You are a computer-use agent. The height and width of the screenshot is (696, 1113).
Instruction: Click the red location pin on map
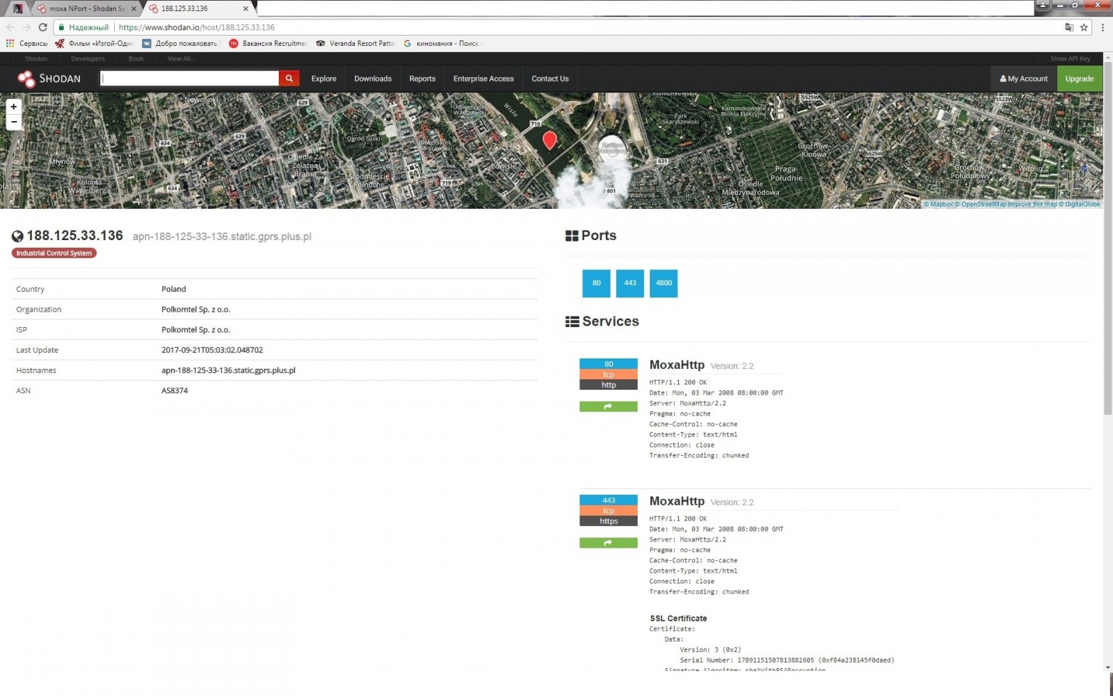(x=550, y=141)
